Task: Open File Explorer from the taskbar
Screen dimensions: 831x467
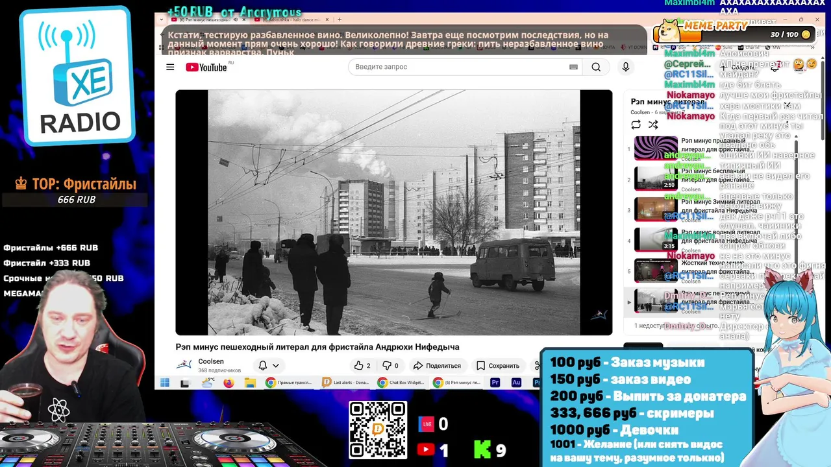Action: pyautogui.click(x=250, y=383)
